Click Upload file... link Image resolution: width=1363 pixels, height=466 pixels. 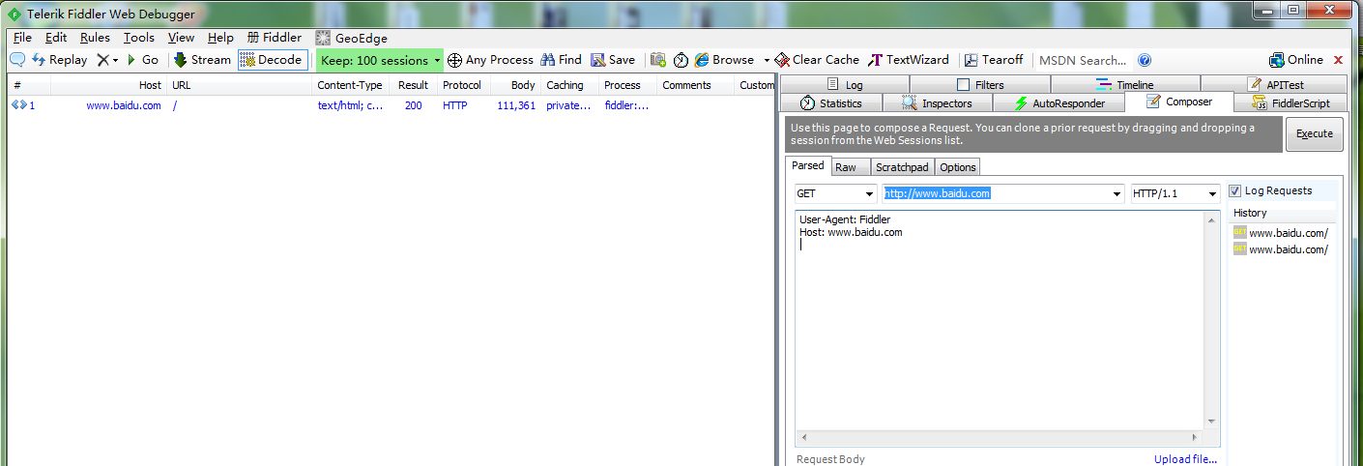pos(1185,459)
